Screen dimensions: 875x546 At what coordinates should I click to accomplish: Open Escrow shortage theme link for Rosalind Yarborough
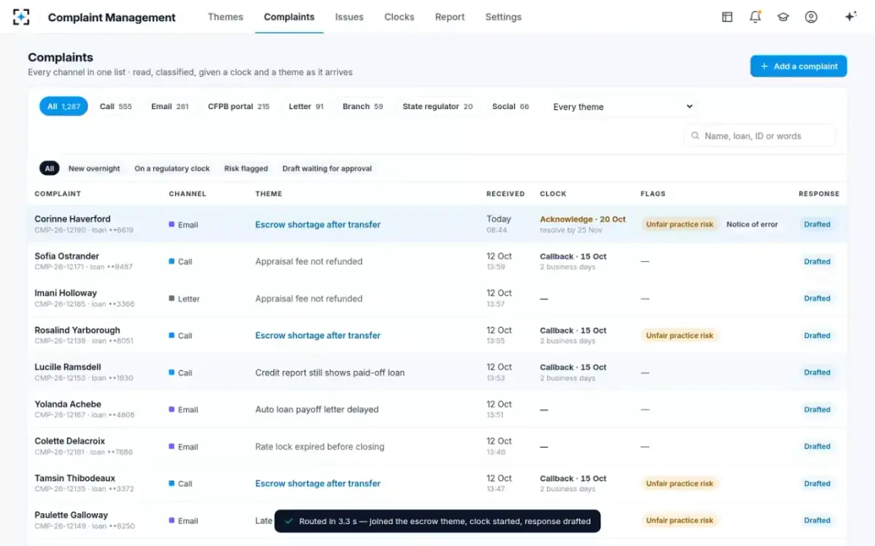(318, 336)
